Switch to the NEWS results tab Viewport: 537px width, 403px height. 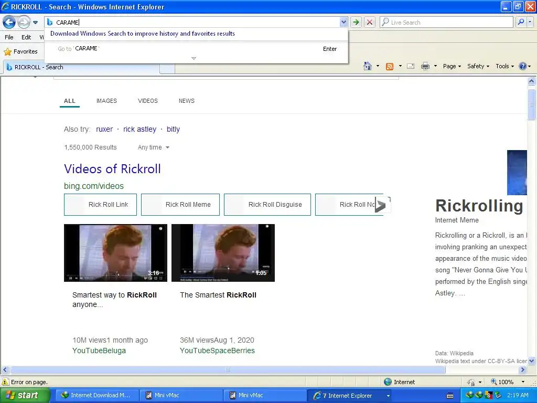[187, 101]
